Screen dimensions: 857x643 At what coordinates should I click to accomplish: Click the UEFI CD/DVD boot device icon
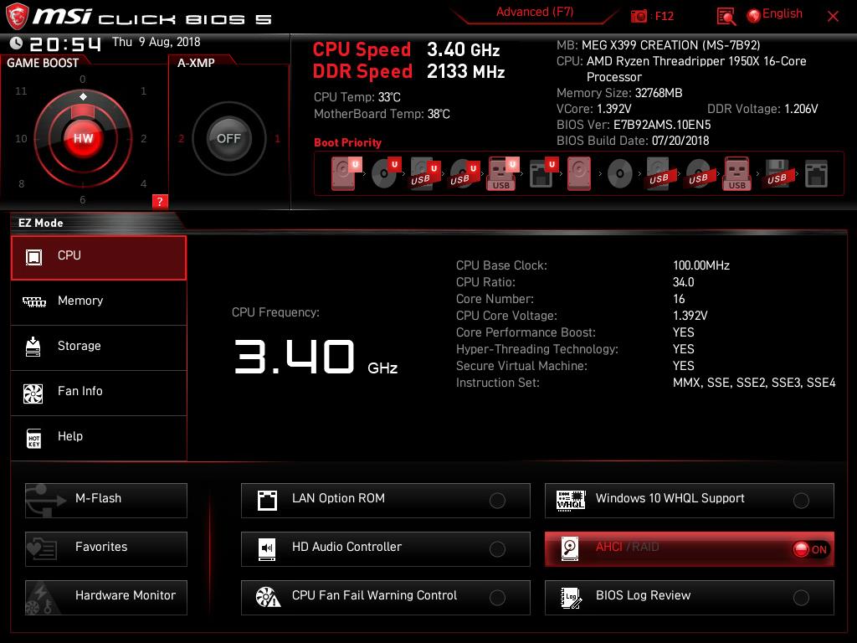pyautogui.click(x=386, y=173)
